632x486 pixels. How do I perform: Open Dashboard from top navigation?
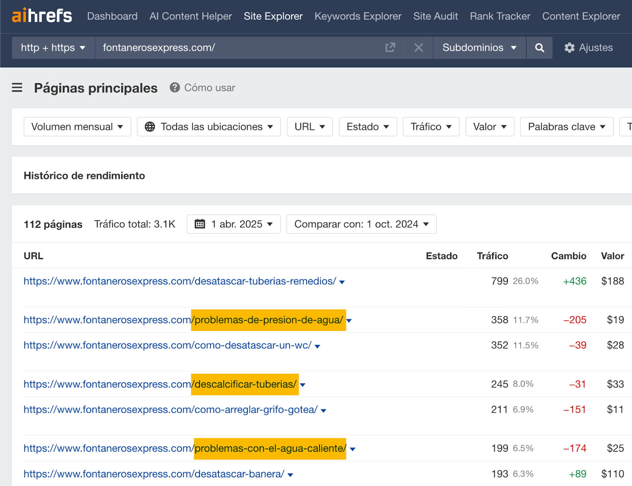(x=112, y=16)
